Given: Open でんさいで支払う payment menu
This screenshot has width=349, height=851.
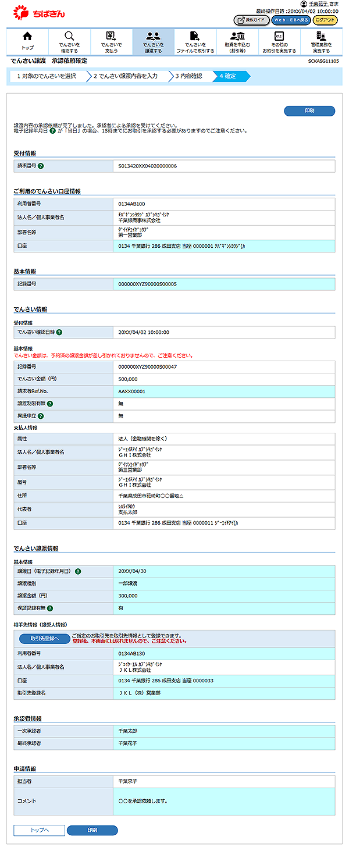Looking at the screenshot, I should 111,41.
